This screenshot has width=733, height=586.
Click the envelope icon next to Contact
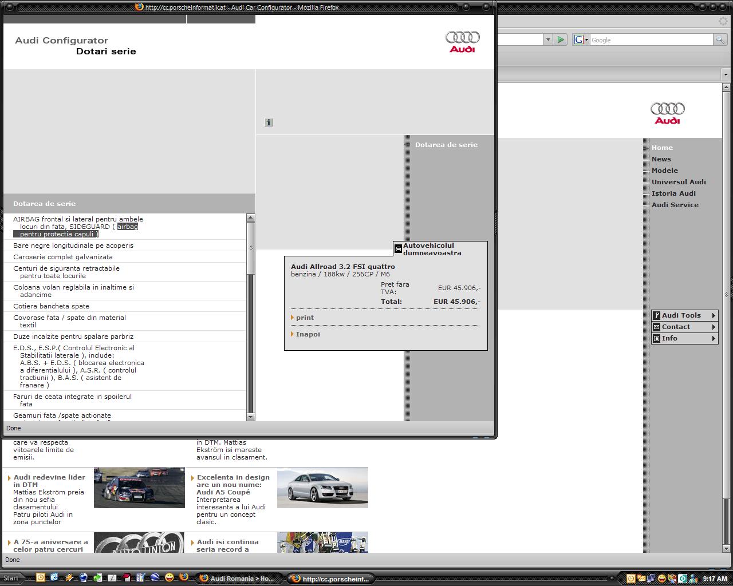point(656,327)
